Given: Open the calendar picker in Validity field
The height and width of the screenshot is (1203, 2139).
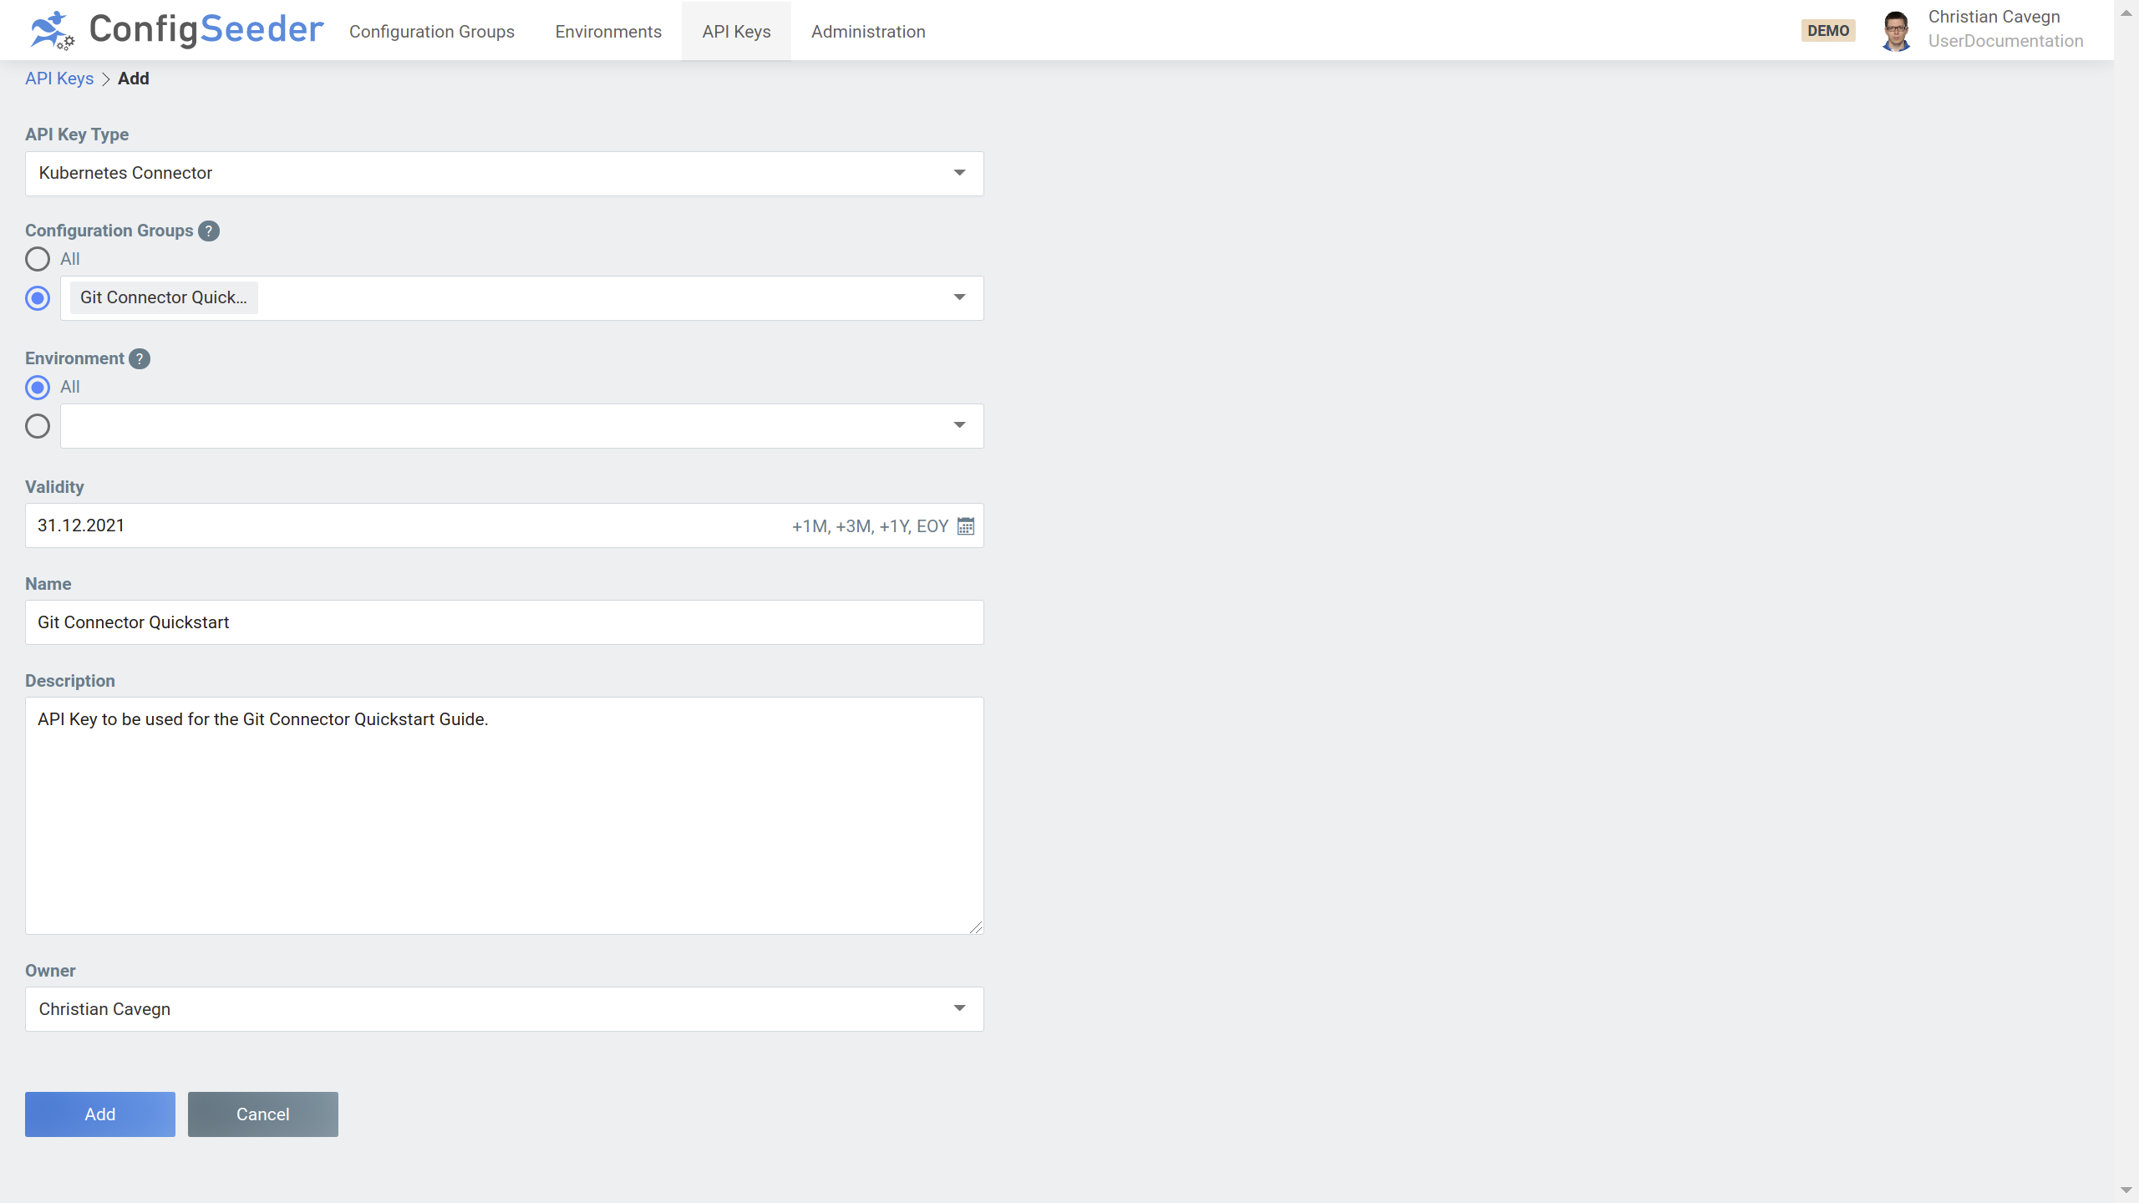Looking at the screenshot, I should 966,526.
